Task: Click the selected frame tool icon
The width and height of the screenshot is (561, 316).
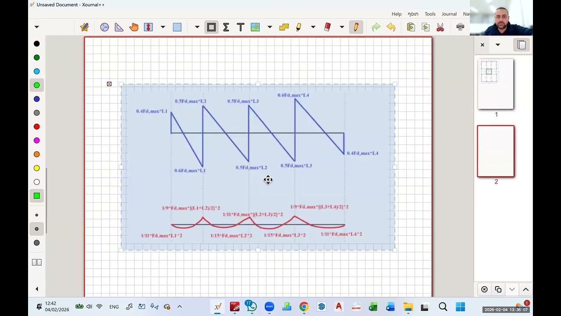Action: [211, 27]
